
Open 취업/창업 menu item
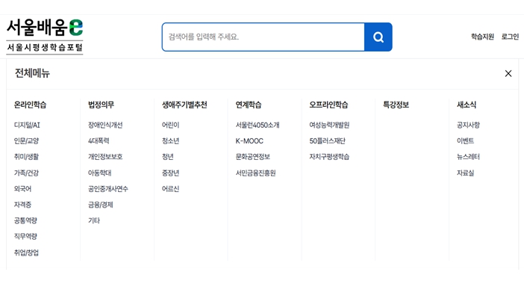coord(26,252)
